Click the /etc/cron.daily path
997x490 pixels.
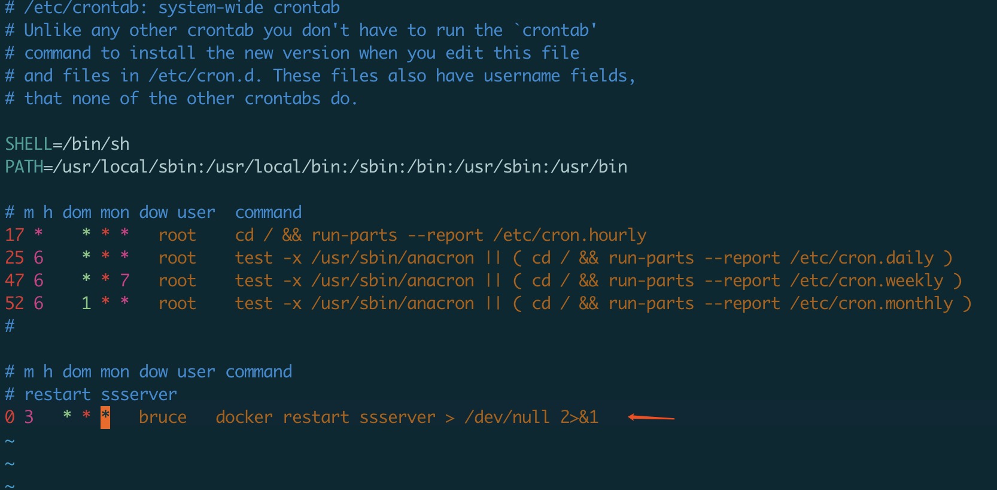862,258
